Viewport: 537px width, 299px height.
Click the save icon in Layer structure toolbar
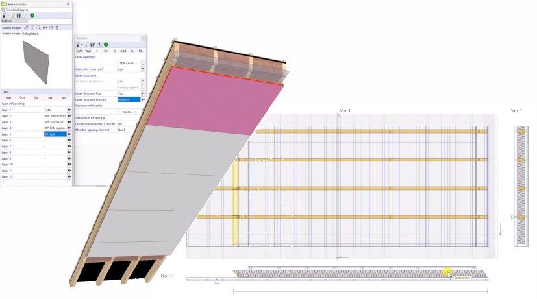point(19,15)
